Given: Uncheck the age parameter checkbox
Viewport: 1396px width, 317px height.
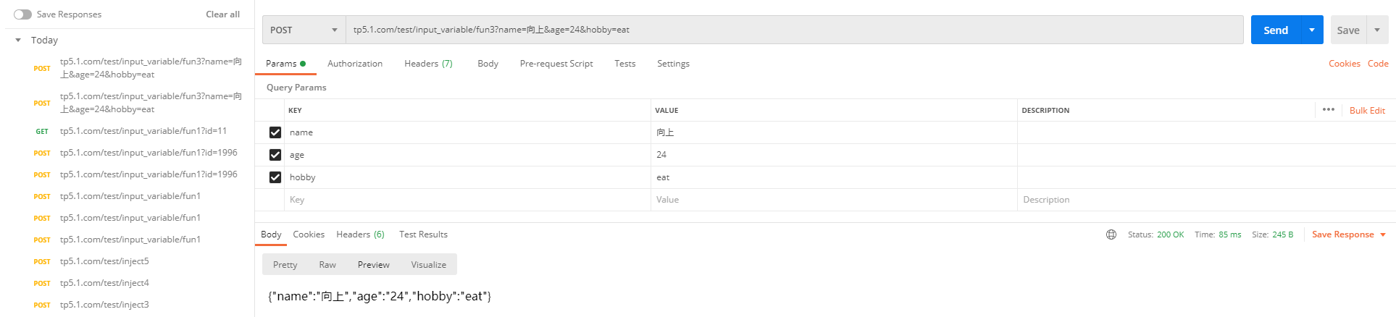Looking at the screenshot, I should point(275,155).
